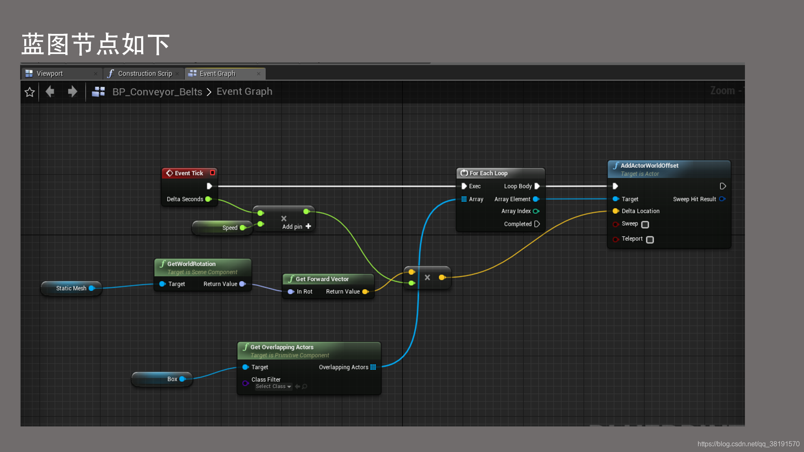The image size is (804, 452).
Task: Click the Completed exec pin
Action: (x=537, y=224)
